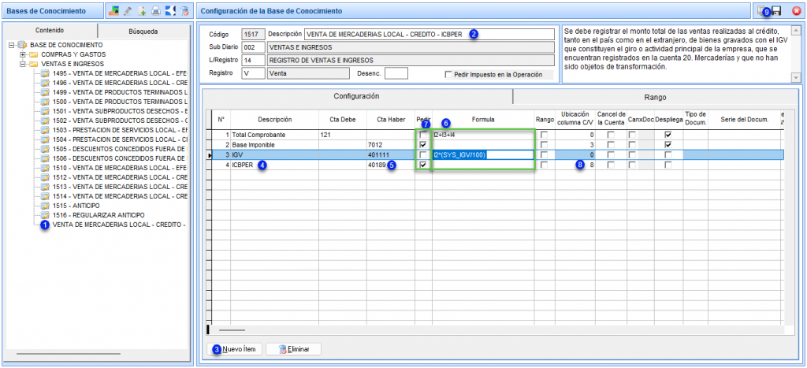
Task: Click the L/Registro code field 14
Action: pyautogui.click(x=253, y=60)
